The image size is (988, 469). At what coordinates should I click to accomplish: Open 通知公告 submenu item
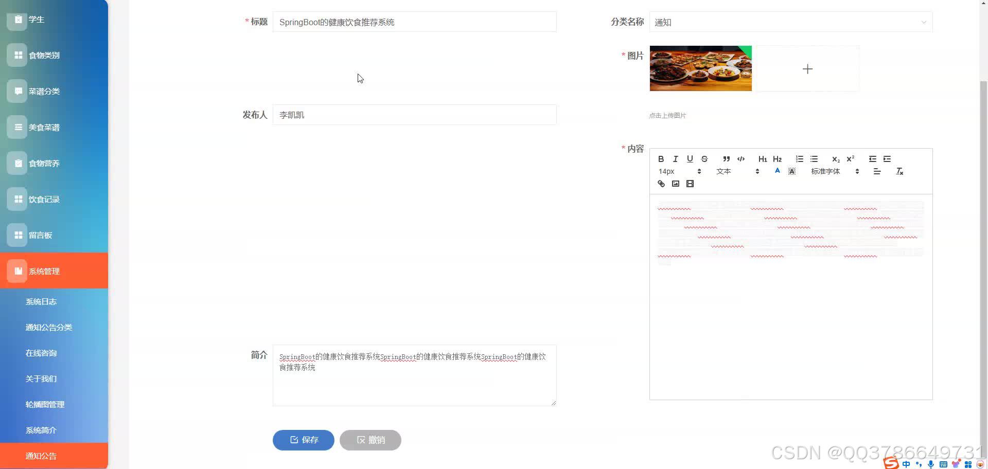54,456
